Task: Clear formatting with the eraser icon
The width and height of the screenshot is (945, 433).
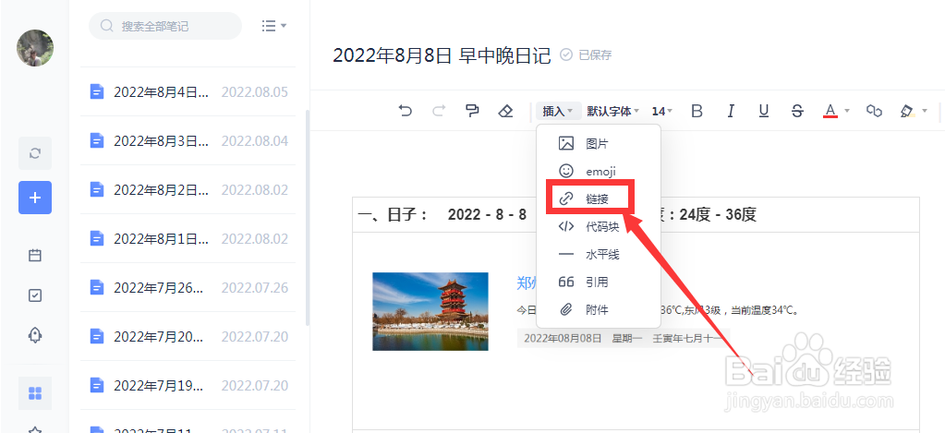Action: 505,111
